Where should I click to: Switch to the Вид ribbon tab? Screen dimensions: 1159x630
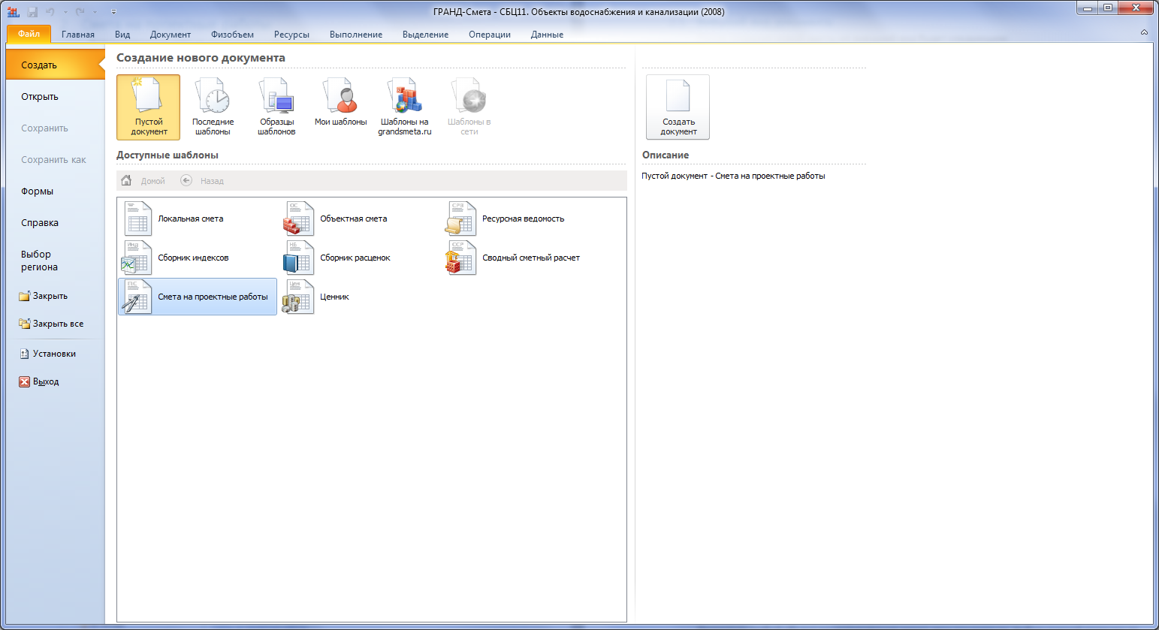click(122, 35)
